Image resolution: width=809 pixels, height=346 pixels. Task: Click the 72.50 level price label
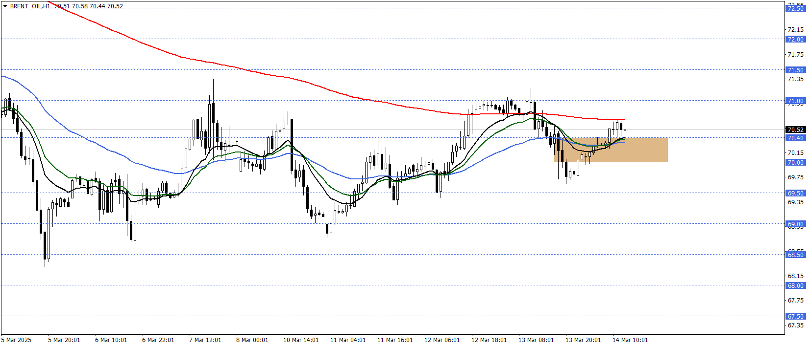[x=795, y=8]
